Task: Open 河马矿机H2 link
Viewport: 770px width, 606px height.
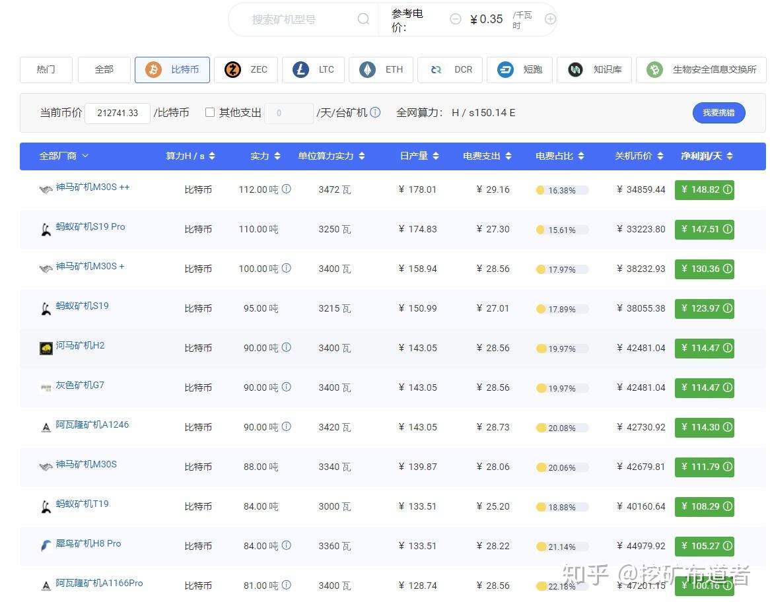Action: (x=80, y=346)
